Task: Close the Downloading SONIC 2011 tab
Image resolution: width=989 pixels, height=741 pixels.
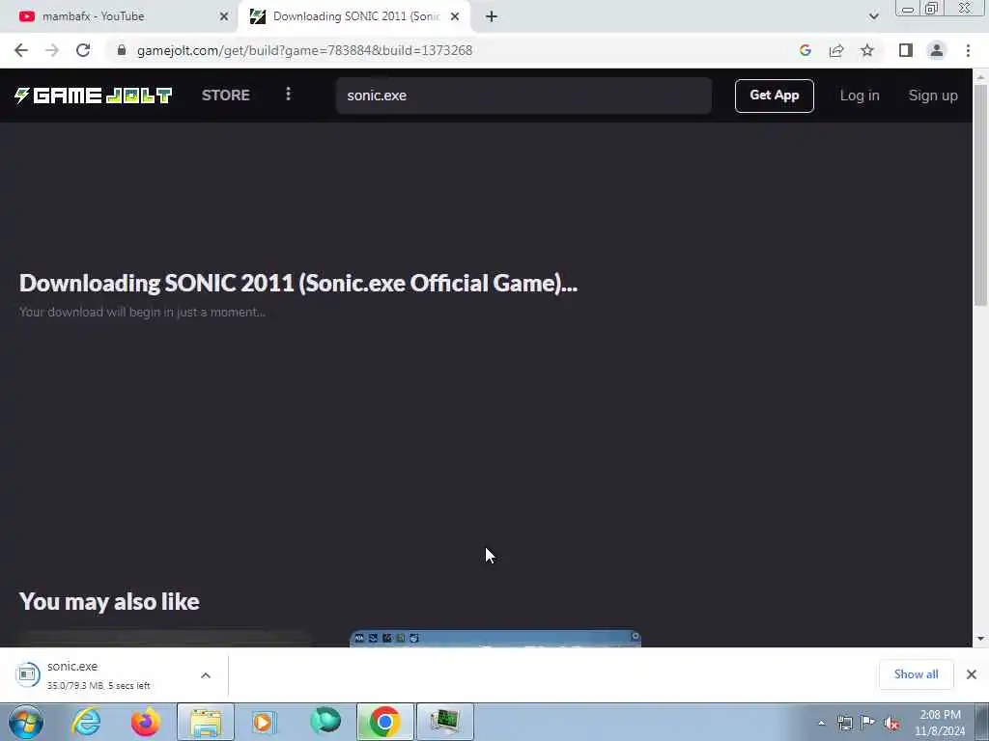Action: (x=455, y=16)
